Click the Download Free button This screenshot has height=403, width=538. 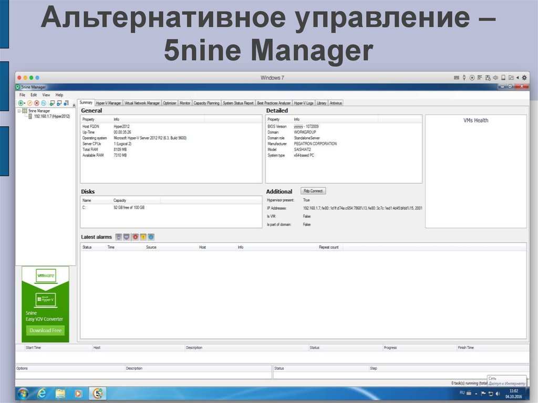click(x=45, y=330)
